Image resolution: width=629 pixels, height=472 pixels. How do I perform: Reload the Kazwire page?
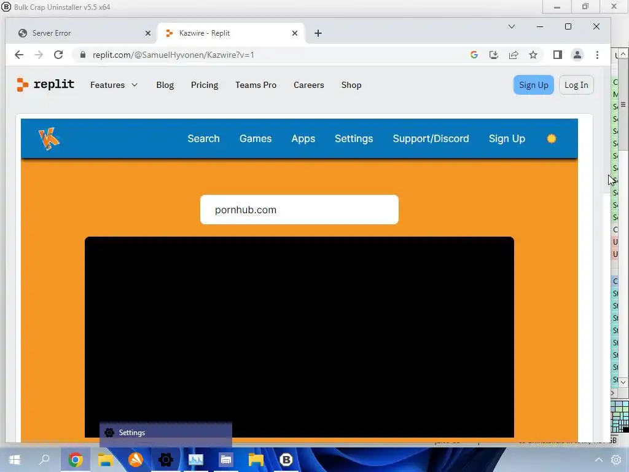58,55
